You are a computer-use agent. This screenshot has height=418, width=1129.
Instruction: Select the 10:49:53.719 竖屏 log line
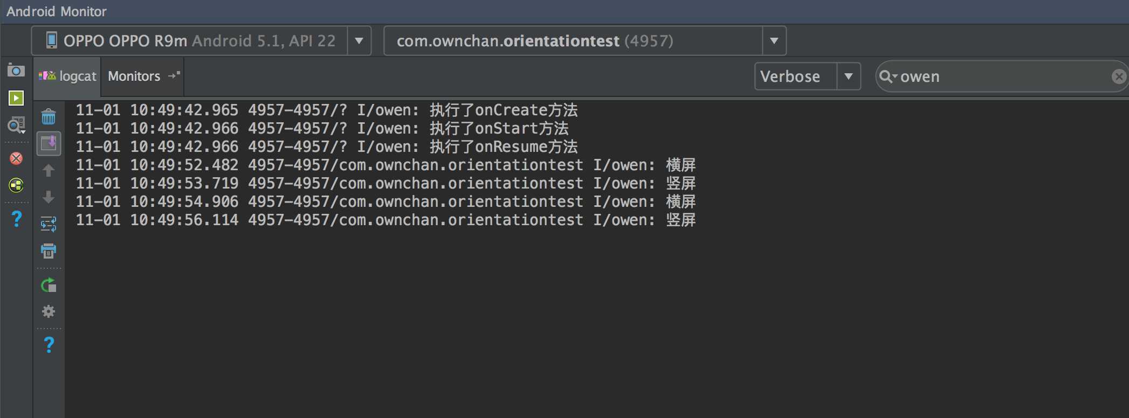tap(385, 183)
